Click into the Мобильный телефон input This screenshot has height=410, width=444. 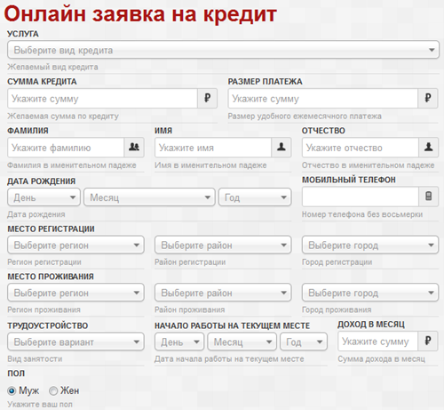361,197
